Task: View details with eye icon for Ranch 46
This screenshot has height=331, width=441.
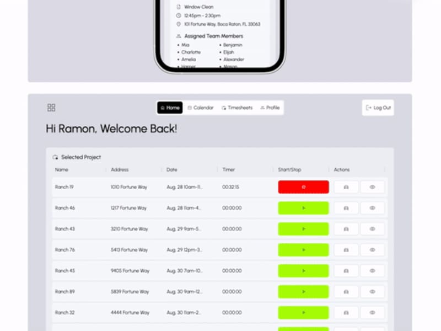Action: point(373,208)
